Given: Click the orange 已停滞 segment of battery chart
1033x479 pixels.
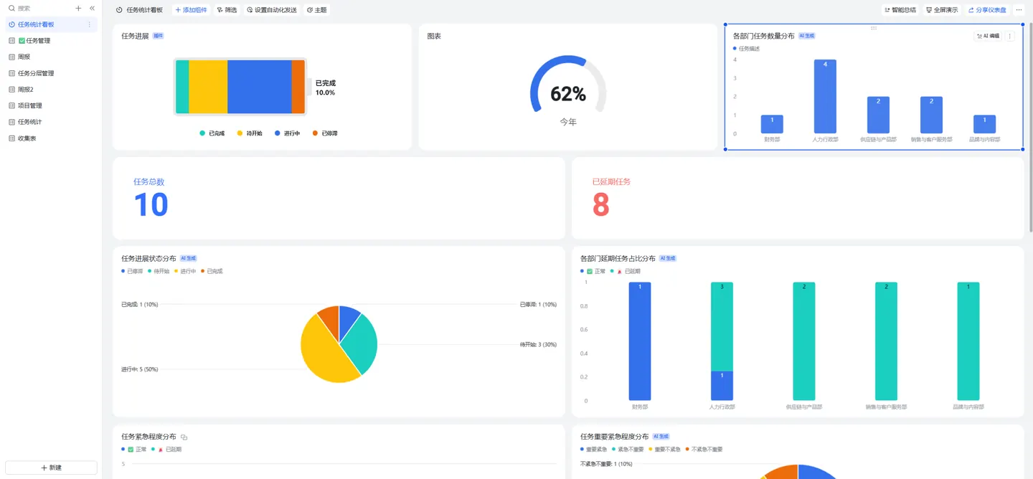Looking at the screenshot, I should click(298, 87).
